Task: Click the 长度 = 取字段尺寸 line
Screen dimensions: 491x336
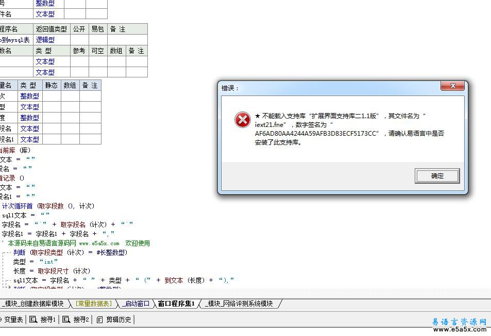Action: [52, 271]
